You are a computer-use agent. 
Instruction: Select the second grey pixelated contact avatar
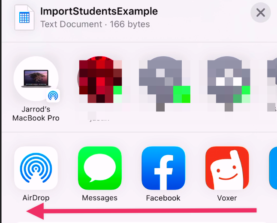coord(227,82)
